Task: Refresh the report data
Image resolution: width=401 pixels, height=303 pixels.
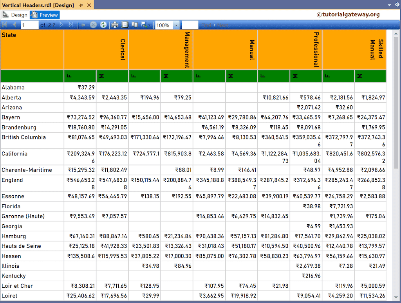Action: tap(103, 25)
